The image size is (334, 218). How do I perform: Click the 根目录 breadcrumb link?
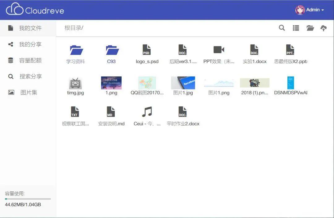pyautogui.click(x=73, y=28)
